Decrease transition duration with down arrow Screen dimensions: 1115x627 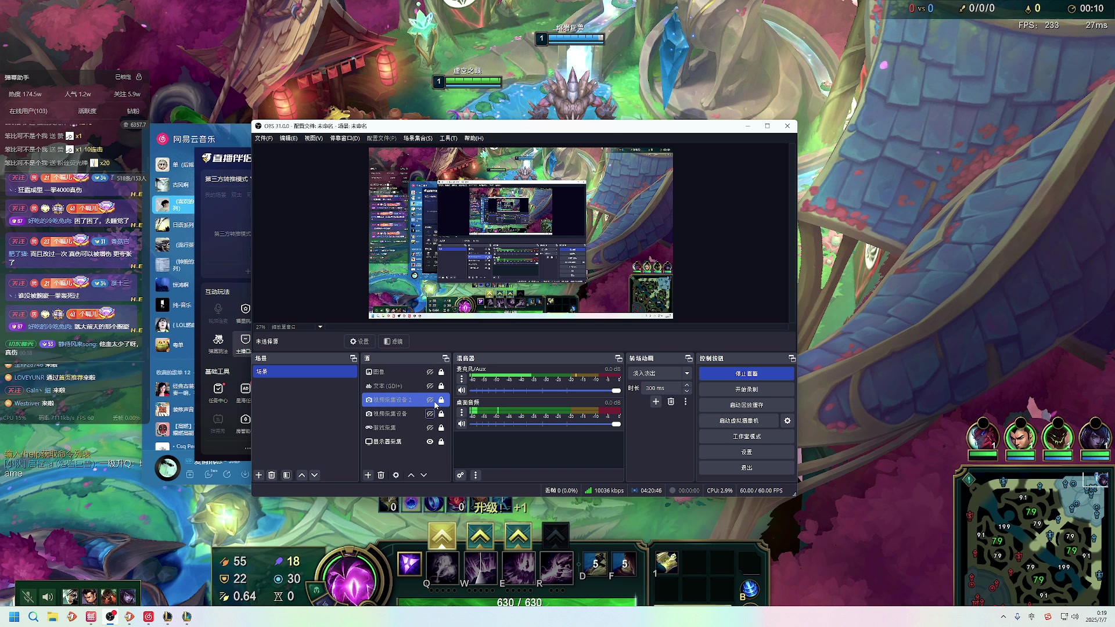tap(687, 391)
